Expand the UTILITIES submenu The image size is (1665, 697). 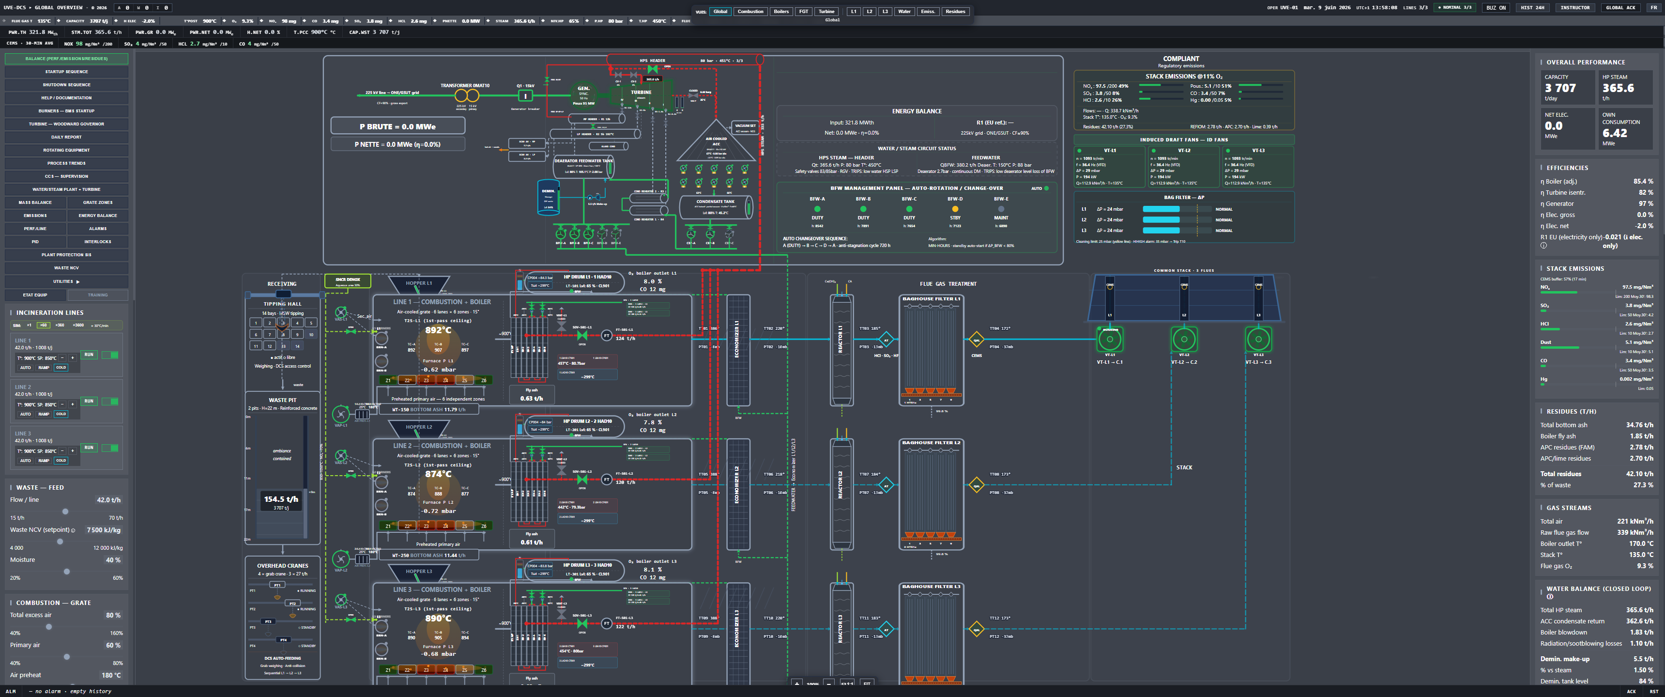pyautogui.click(x=67, y=281)
